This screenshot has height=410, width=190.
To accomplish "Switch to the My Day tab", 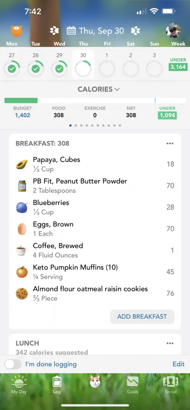I will [x=19, y=385].
